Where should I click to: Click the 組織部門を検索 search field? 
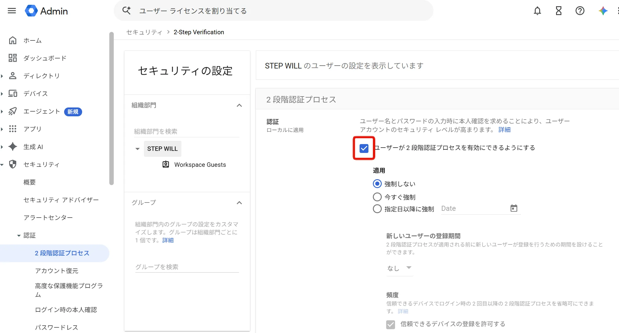click(x=186, y=131)
